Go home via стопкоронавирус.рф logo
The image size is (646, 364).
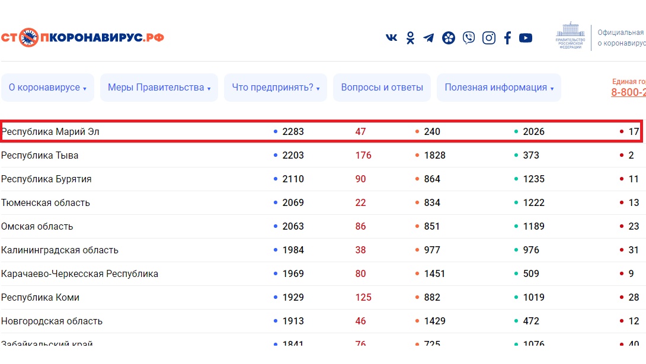click(x=82, y=38)
